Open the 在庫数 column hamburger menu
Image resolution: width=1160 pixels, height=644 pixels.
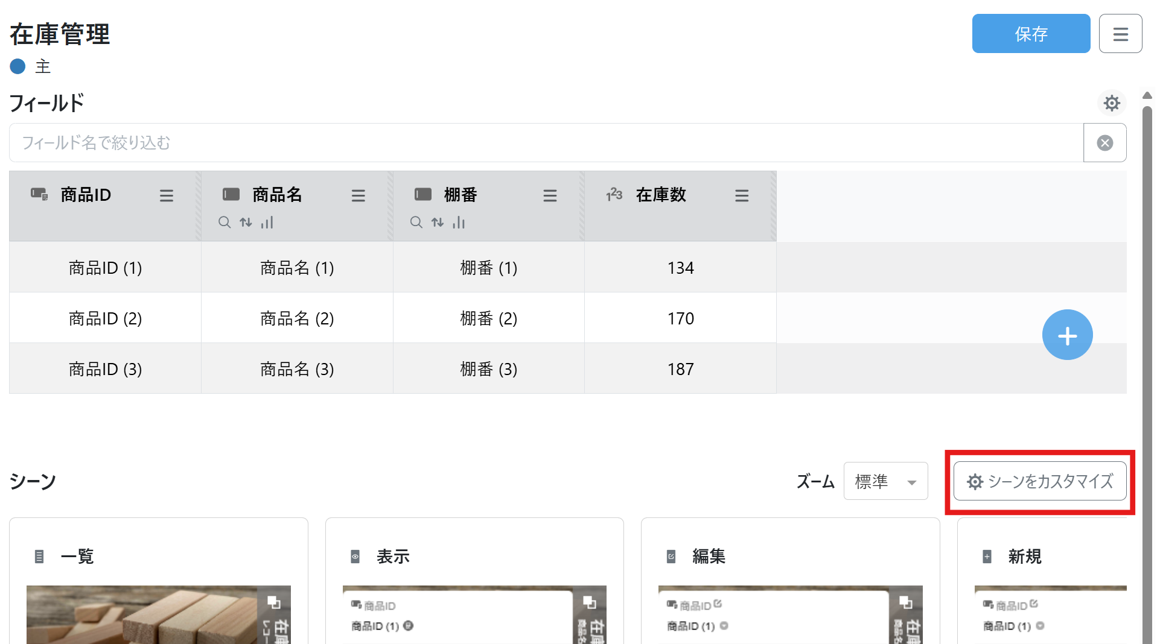[742, 196]
